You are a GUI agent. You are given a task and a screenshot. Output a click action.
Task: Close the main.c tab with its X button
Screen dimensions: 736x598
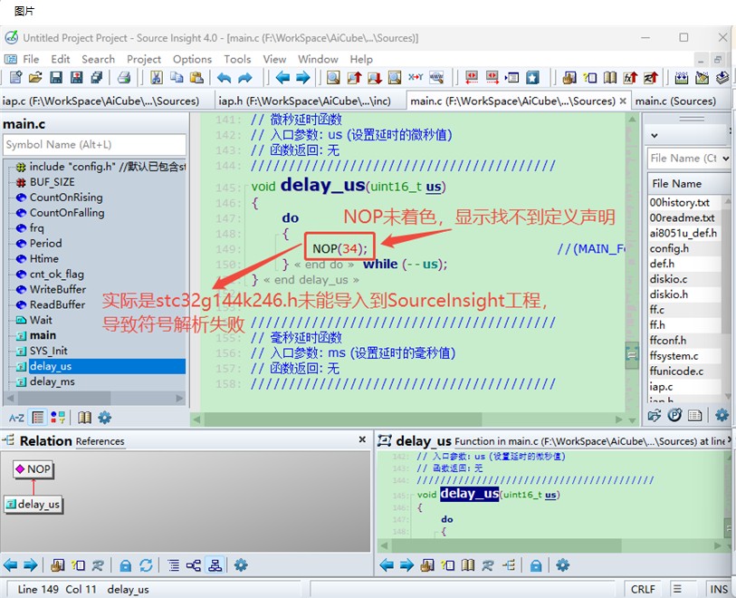[x=623, y=101]
